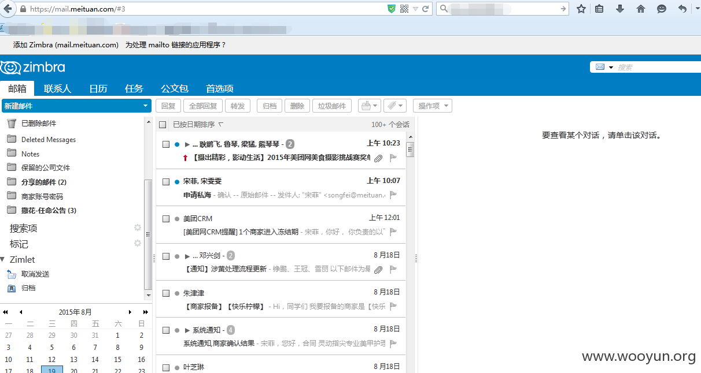Bookmark this page with the star icon
The height and width of the screenshot is (373, 701).
pyautogui.click(x=581, y=9)
